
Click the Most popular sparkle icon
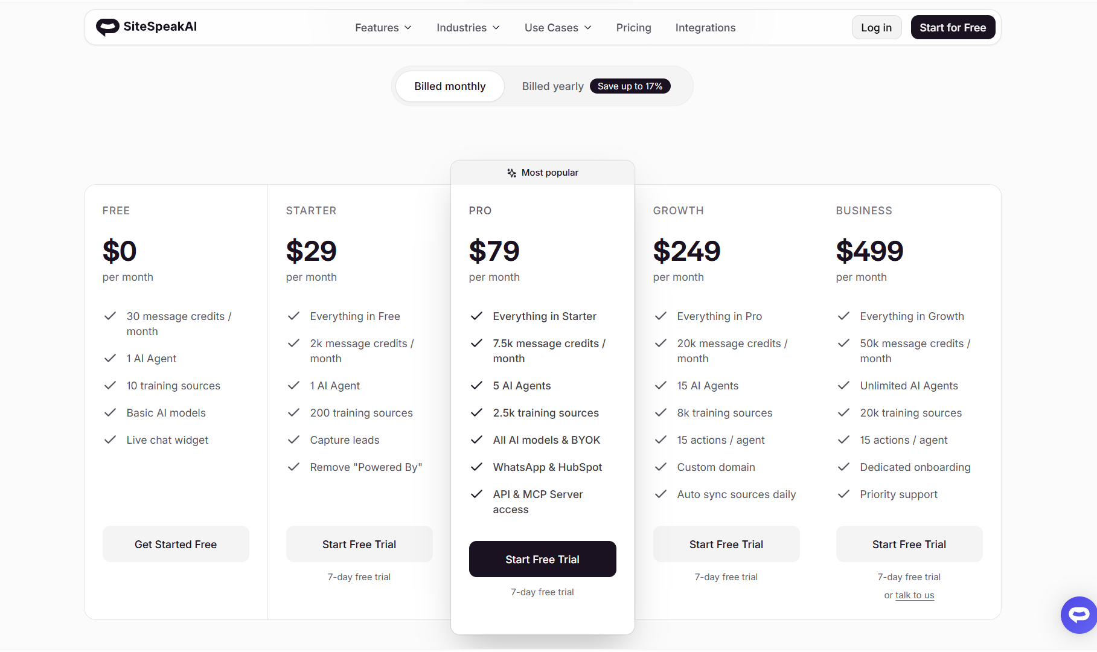(511, 173)
